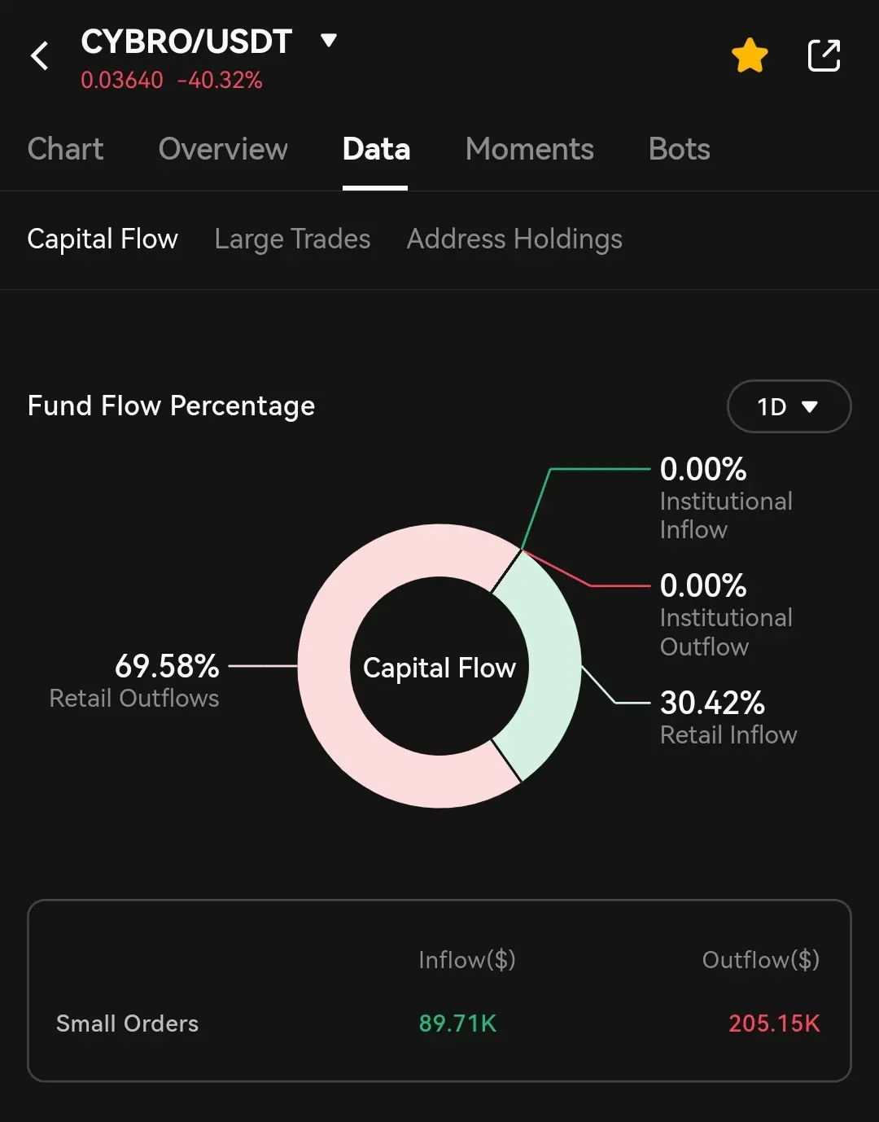Open the 1D timeframe dropdown
879x1122 pixels.
pyautogui.click(x=789, y=406)
